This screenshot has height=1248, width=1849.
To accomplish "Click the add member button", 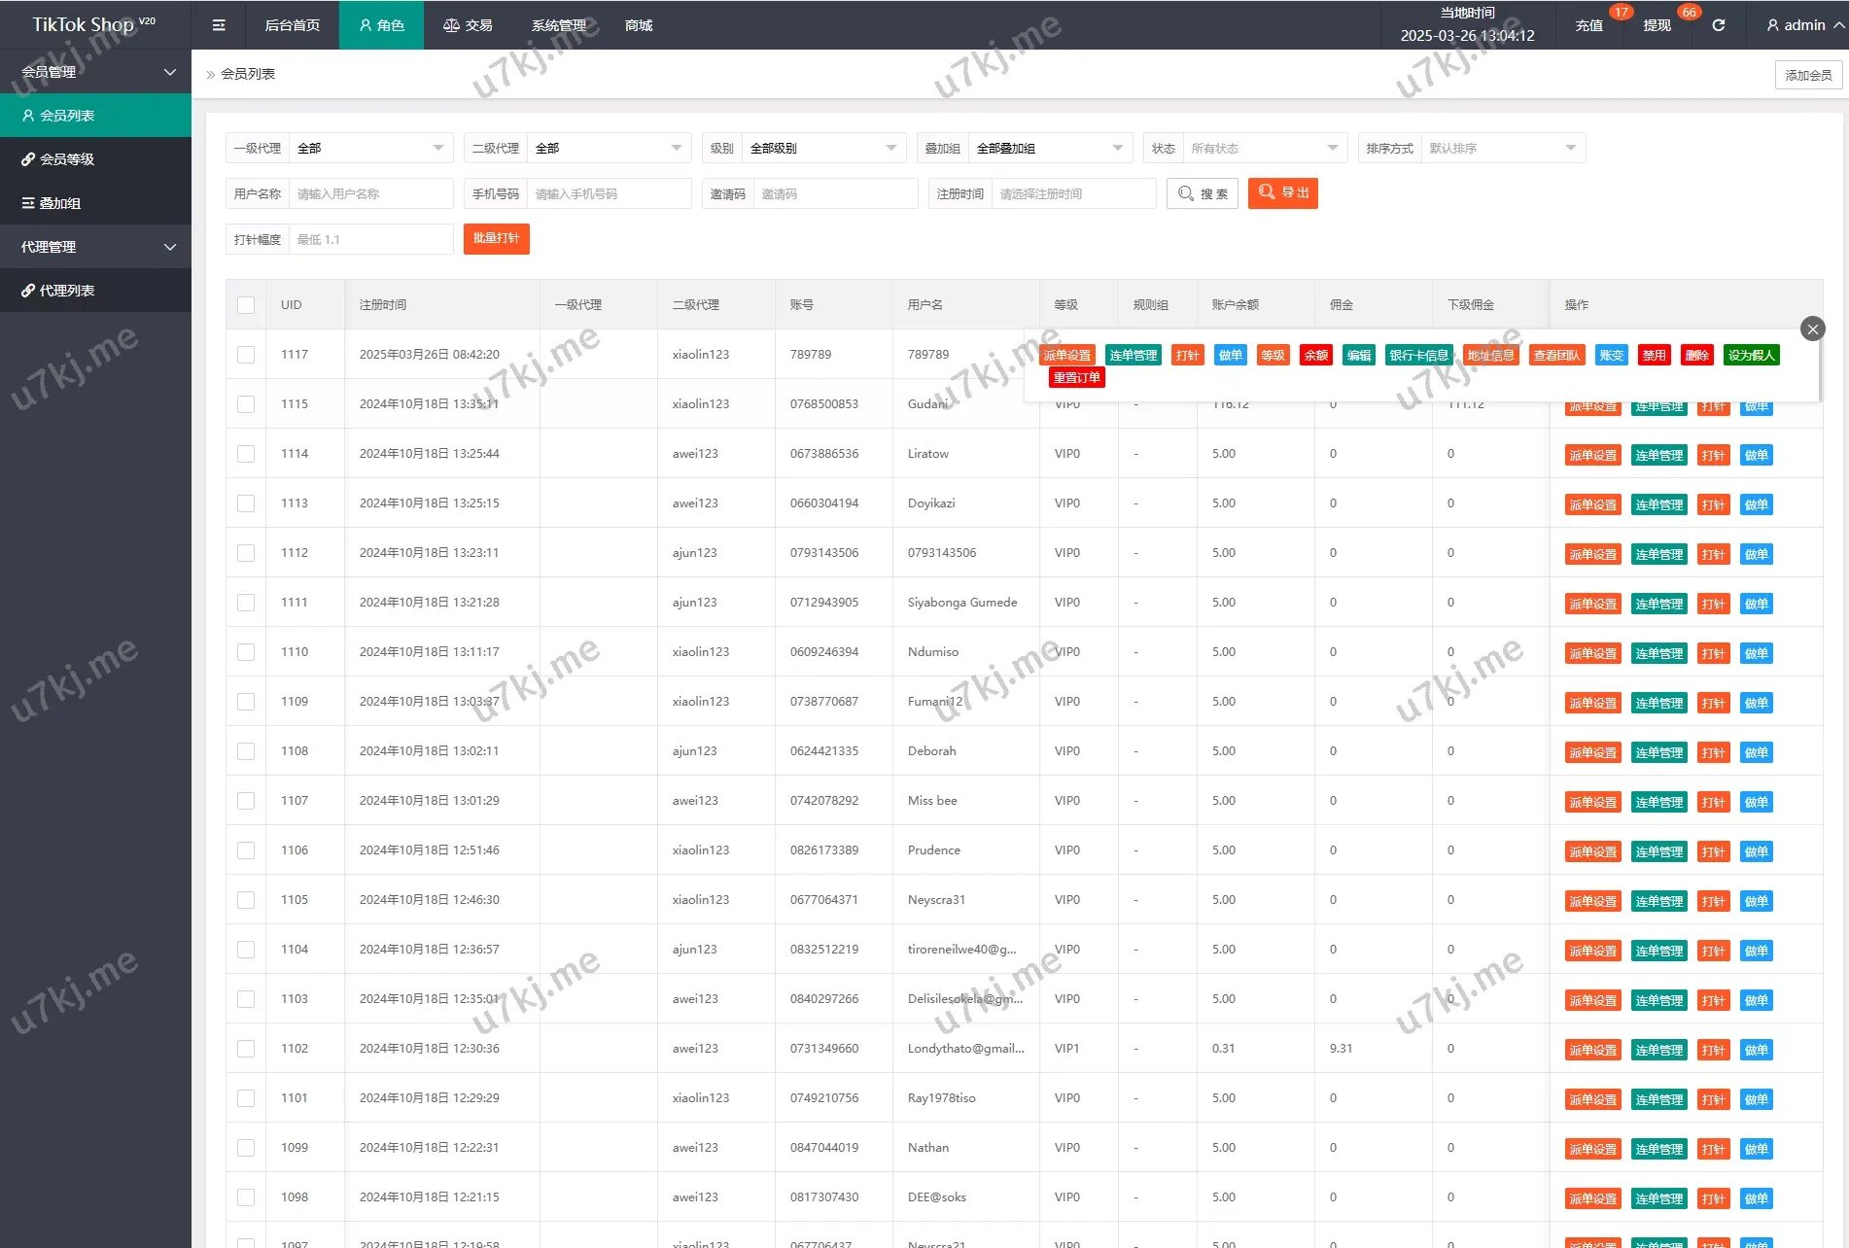I will tap(1807, 75).
